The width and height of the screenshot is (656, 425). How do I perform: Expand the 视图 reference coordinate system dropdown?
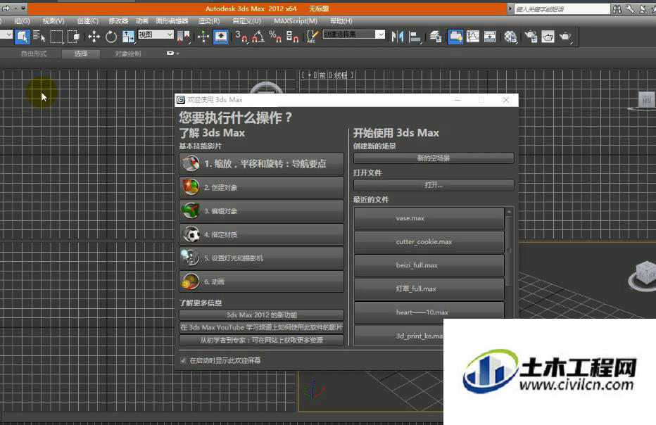click(x=170, y=34)
